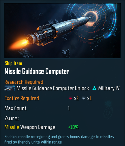Image resolution: width=125 pixels, height=146 pixels.
Task: Click the Missile Guidance Computer Unlock thumbnail
Action: point(10,88)
